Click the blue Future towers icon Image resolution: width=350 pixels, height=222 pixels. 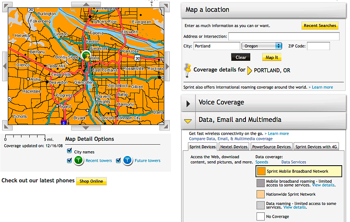(127, 160)
